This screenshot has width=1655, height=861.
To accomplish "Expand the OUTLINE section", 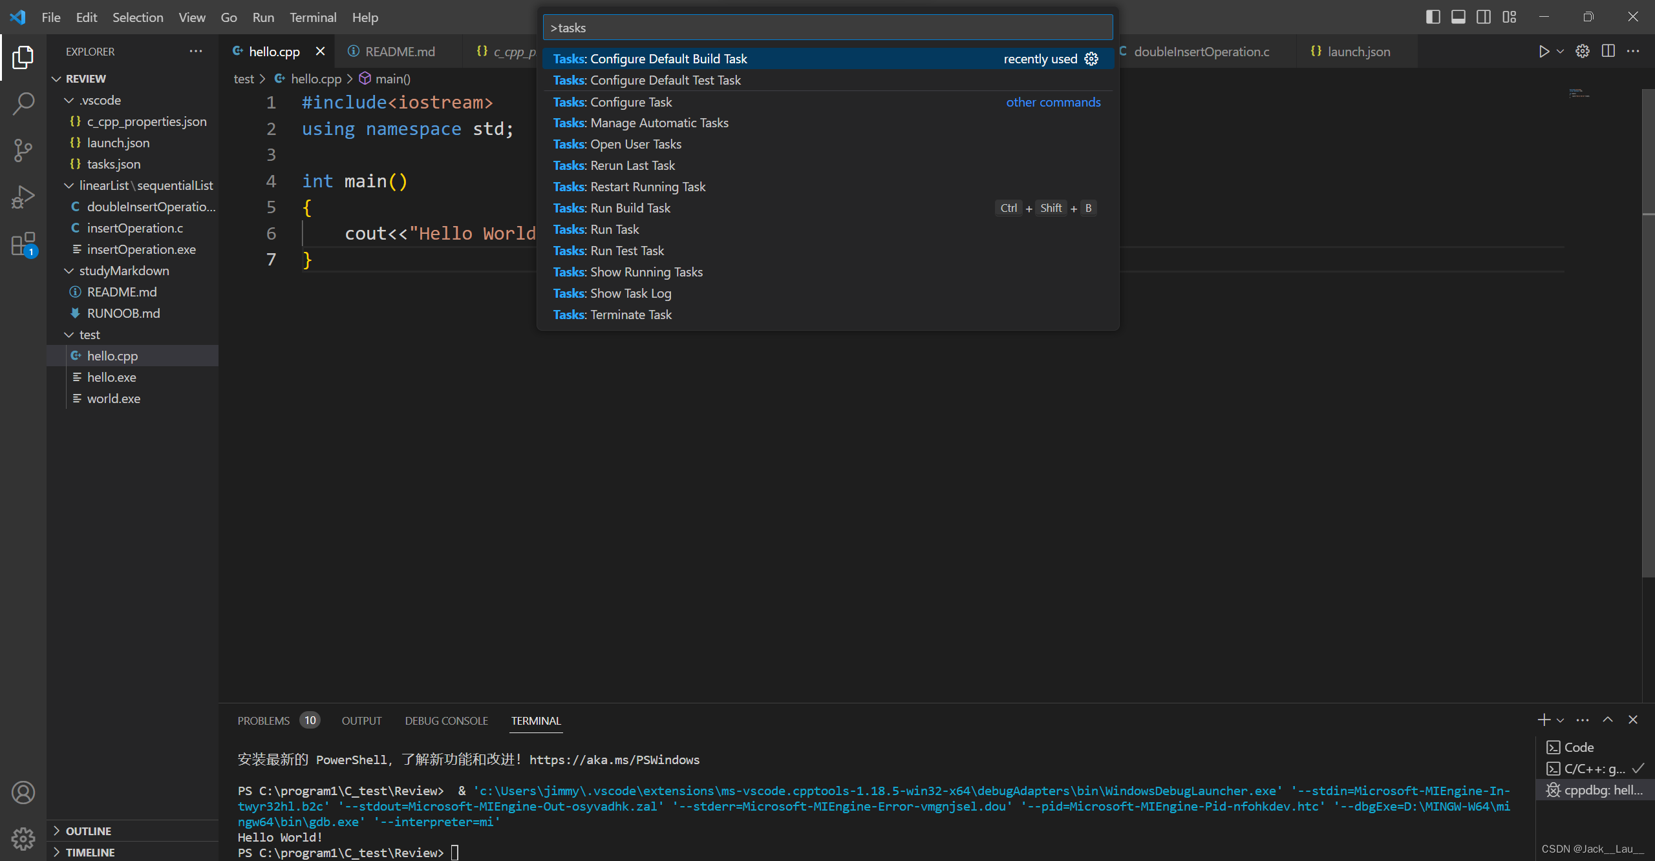I will coord(132,831).
